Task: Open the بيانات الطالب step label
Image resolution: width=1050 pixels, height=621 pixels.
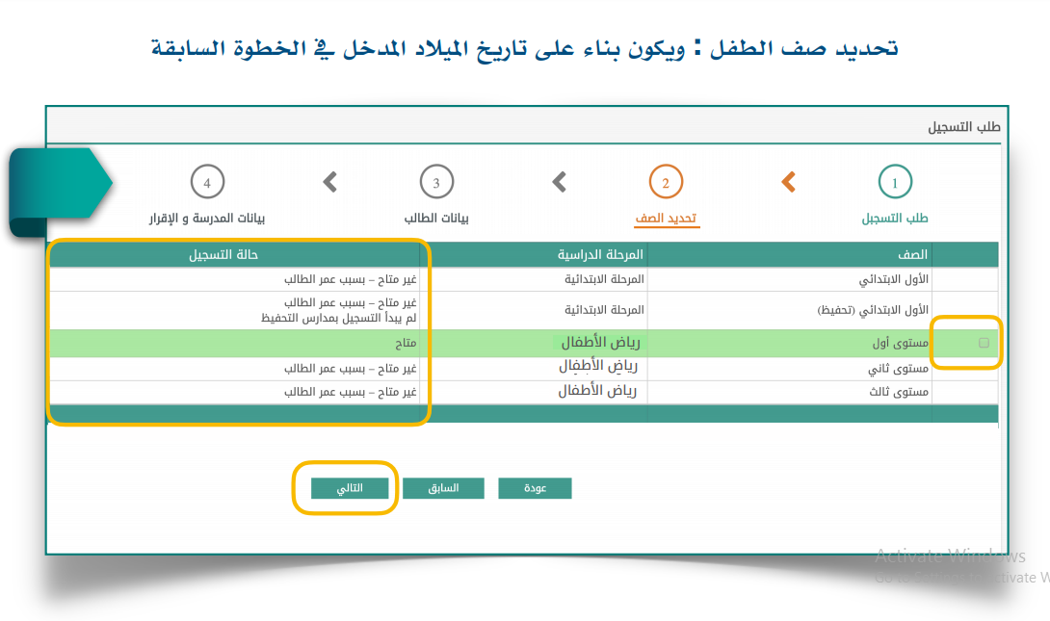Action: point(436,219)
